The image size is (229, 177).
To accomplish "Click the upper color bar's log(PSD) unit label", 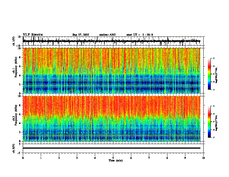I will click(x=217, y=75).
